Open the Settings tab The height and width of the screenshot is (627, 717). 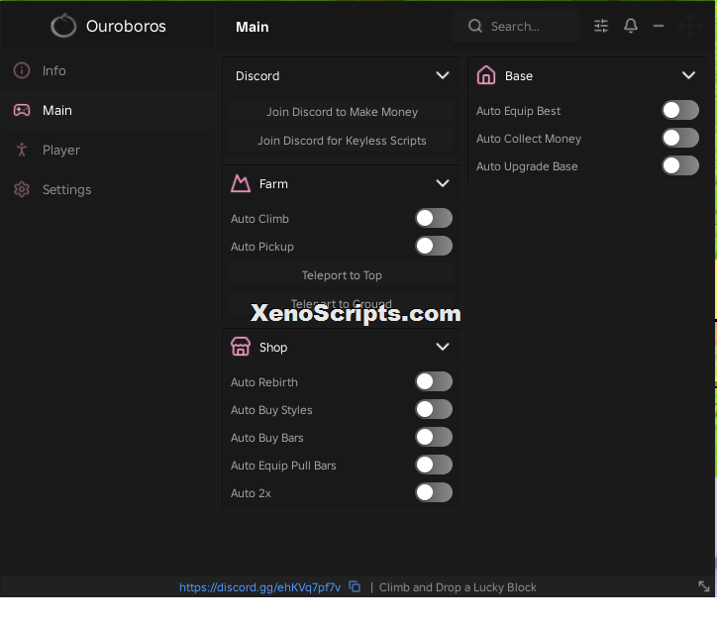pyautogui.click(x=108, y=189)
